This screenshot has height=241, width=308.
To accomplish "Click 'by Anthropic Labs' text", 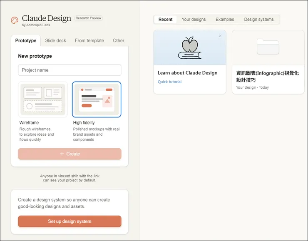I will 36,25.
